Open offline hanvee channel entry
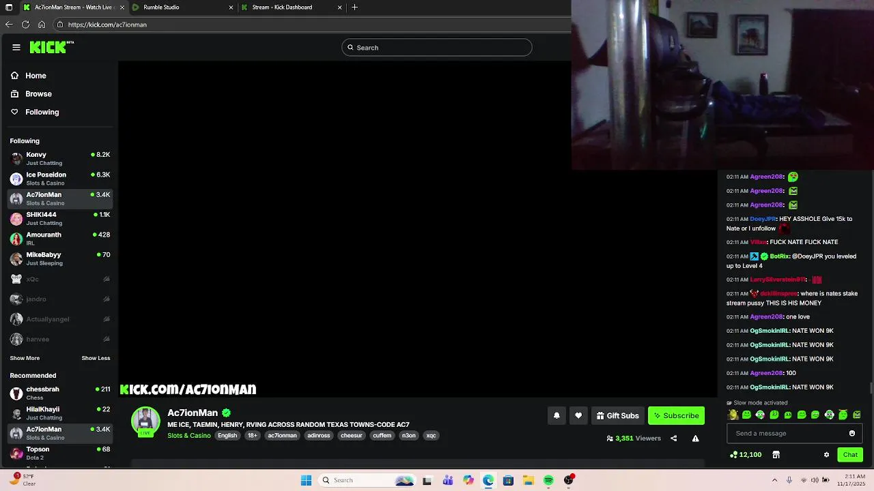Image resolution: width=874 pixels, height=491 pixels. coord(60,339)
